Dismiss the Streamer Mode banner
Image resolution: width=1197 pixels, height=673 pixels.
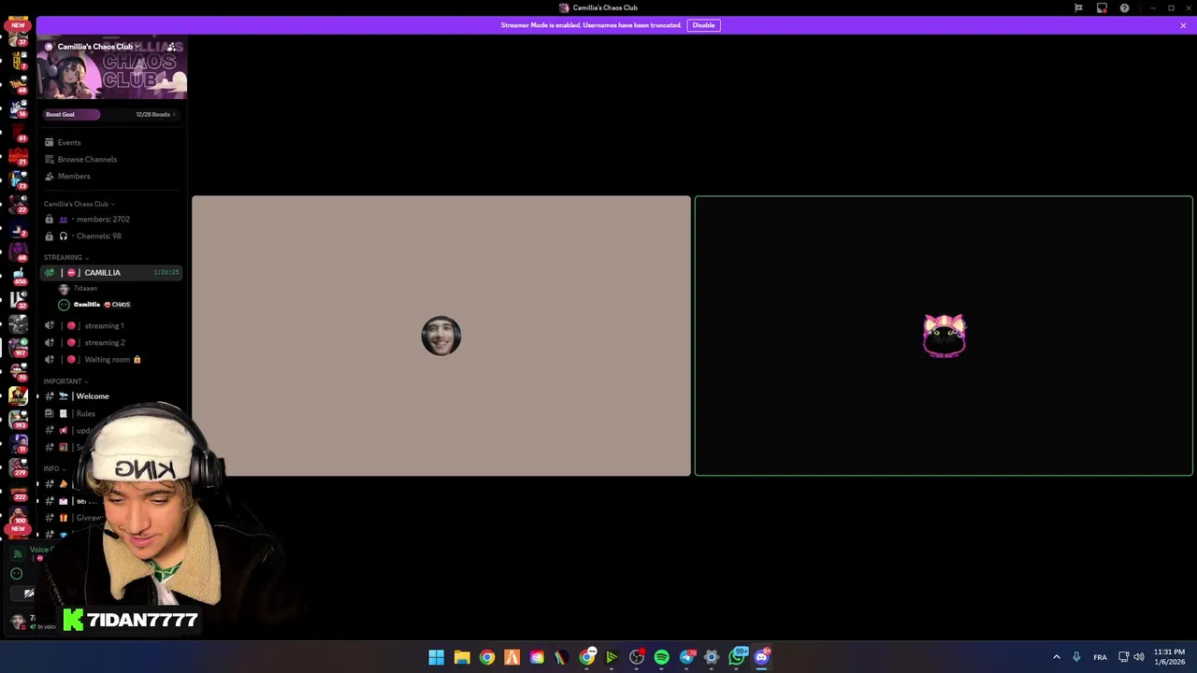[x=1183, y=25]
